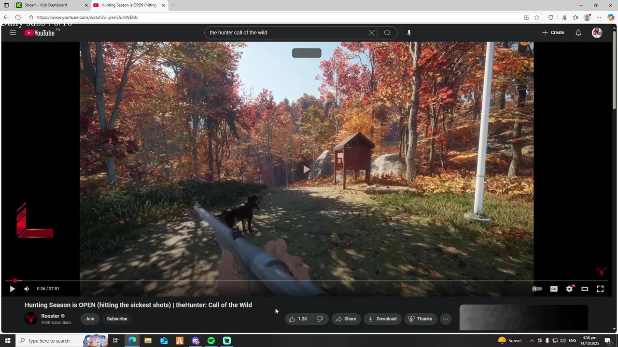Open Edge favorites list
Viewport: 618px width, 347px height.
point(576,17)
